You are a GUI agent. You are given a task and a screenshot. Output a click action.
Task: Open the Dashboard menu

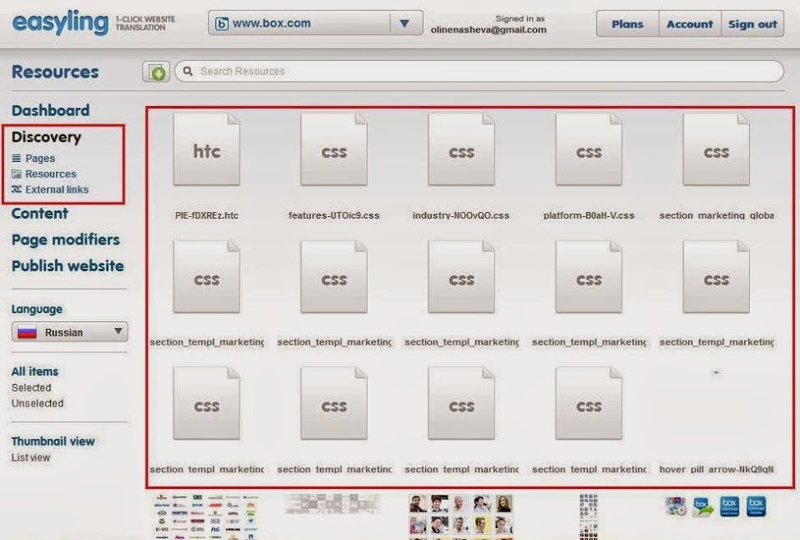(x=50, y=110)
